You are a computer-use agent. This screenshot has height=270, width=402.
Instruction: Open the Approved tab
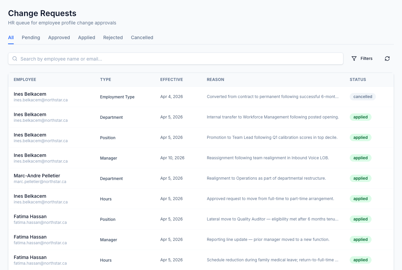pyautogui.click(x=59, y=37)
